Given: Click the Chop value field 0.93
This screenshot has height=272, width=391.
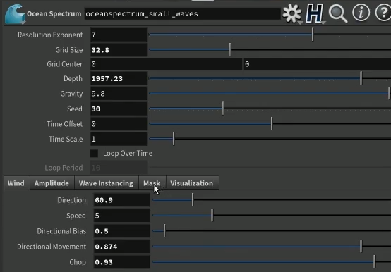Looking at the screenshot, I should point(122,262).
